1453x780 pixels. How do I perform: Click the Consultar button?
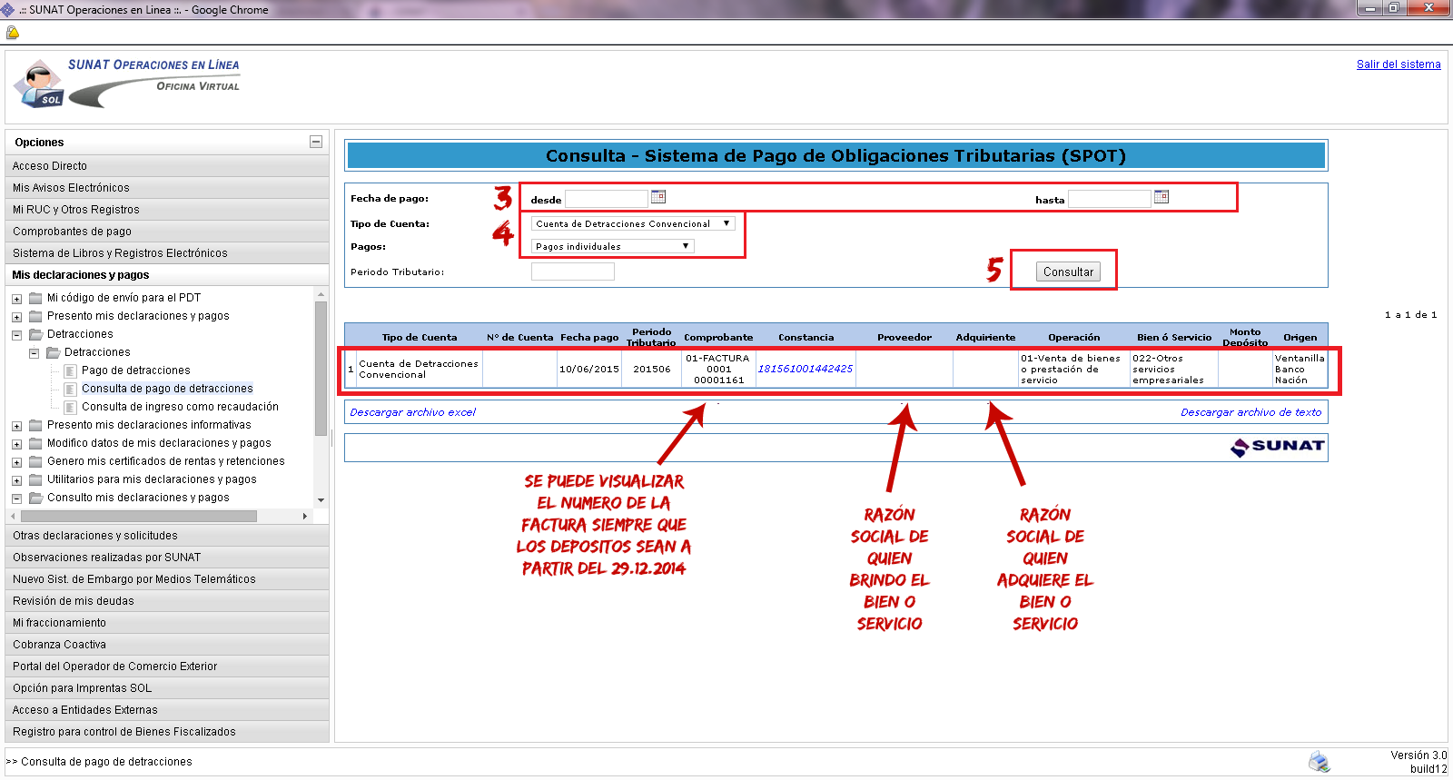tap(1068, 272)
